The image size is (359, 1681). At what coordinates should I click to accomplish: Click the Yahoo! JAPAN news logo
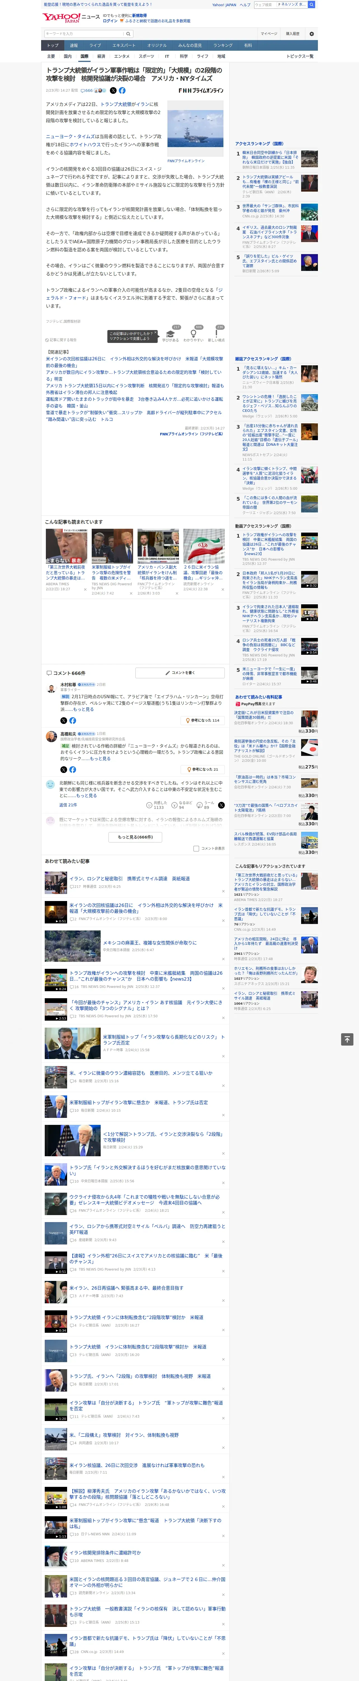pos(71,18)
